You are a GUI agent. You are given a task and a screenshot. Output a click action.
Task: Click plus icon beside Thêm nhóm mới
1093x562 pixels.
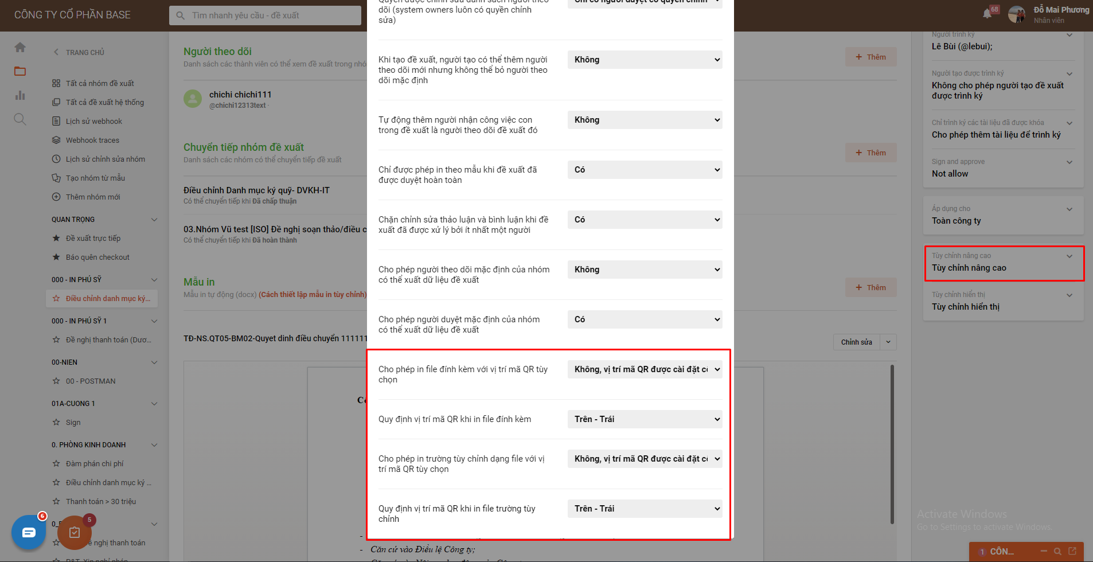tap(56, 197)
